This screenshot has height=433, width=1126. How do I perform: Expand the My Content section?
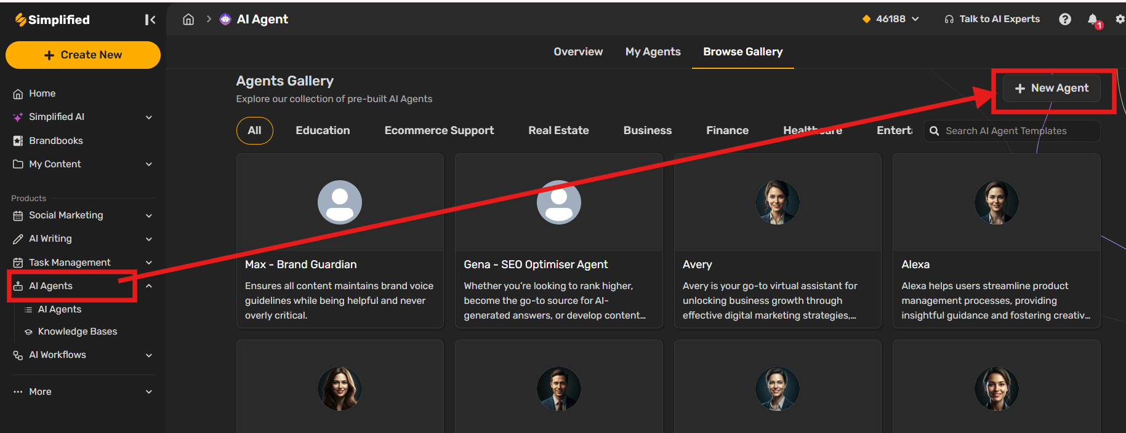pos(148,164)
